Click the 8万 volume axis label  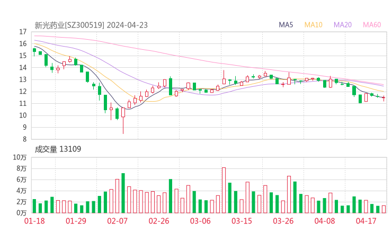coord(22,168)
